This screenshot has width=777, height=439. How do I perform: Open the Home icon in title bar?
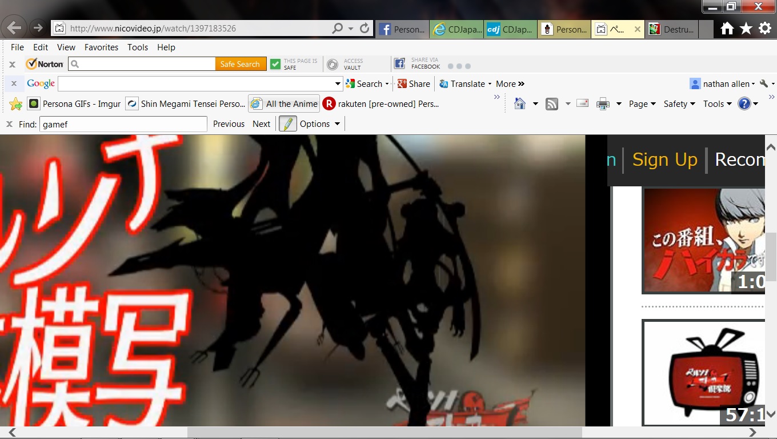[727, 29]
